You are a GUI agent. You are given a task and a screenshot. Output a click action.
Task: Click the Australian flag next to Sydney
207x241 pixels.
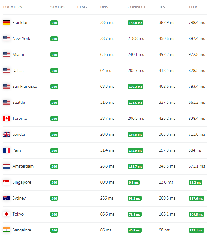(x=6, y=198)
